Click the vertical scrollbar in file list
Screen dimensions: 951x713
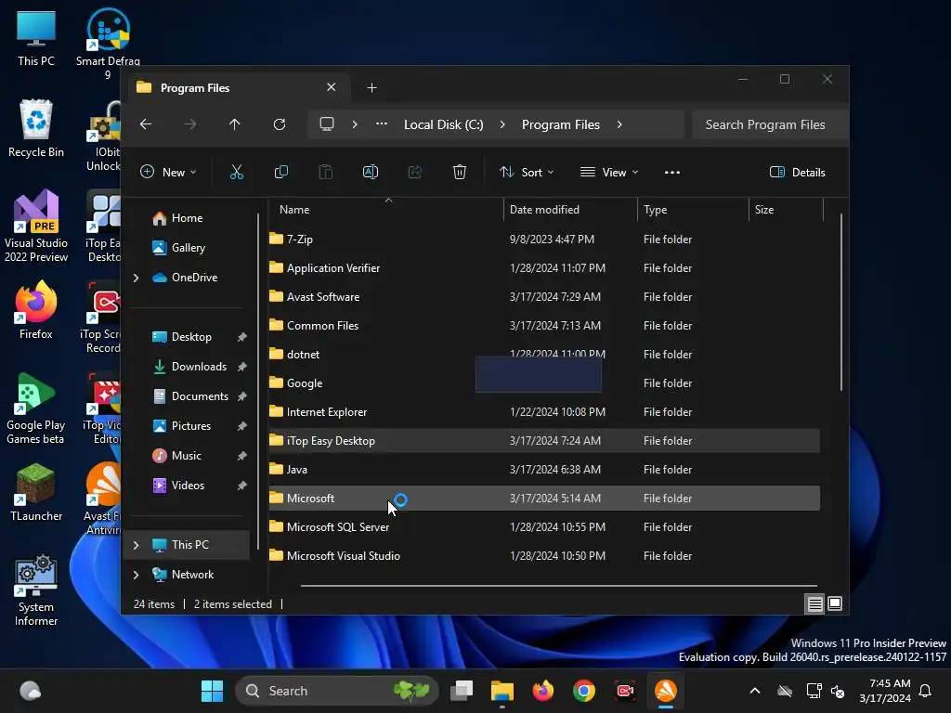click(x=840, y=302)
